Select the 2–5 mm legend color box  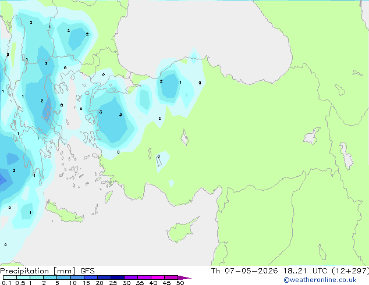[x=50, y=277]
